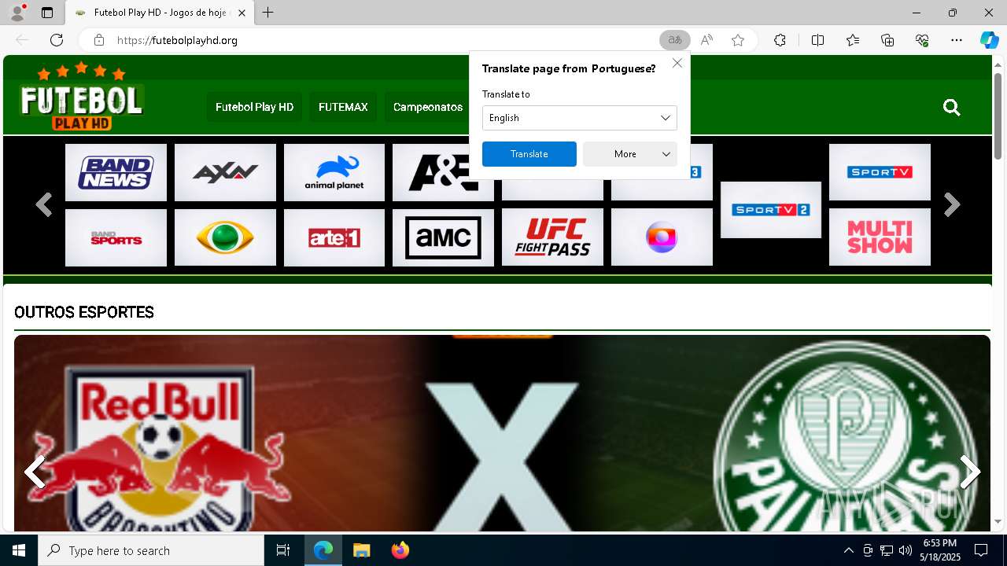Open the Red Bull x Palmeiras match banner
The height and width of the screenshot is (566, 1007).
click(502, 433)
